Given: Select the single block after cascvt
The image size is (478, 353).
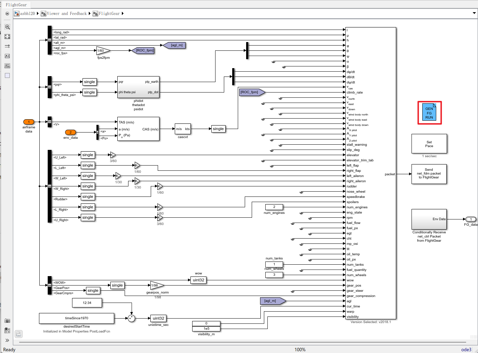Looking at the screenshot, I should [218, 129].
